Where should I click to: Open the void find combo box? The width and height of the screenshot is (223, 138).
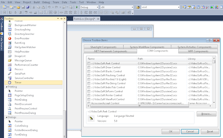tap(160, 7)
